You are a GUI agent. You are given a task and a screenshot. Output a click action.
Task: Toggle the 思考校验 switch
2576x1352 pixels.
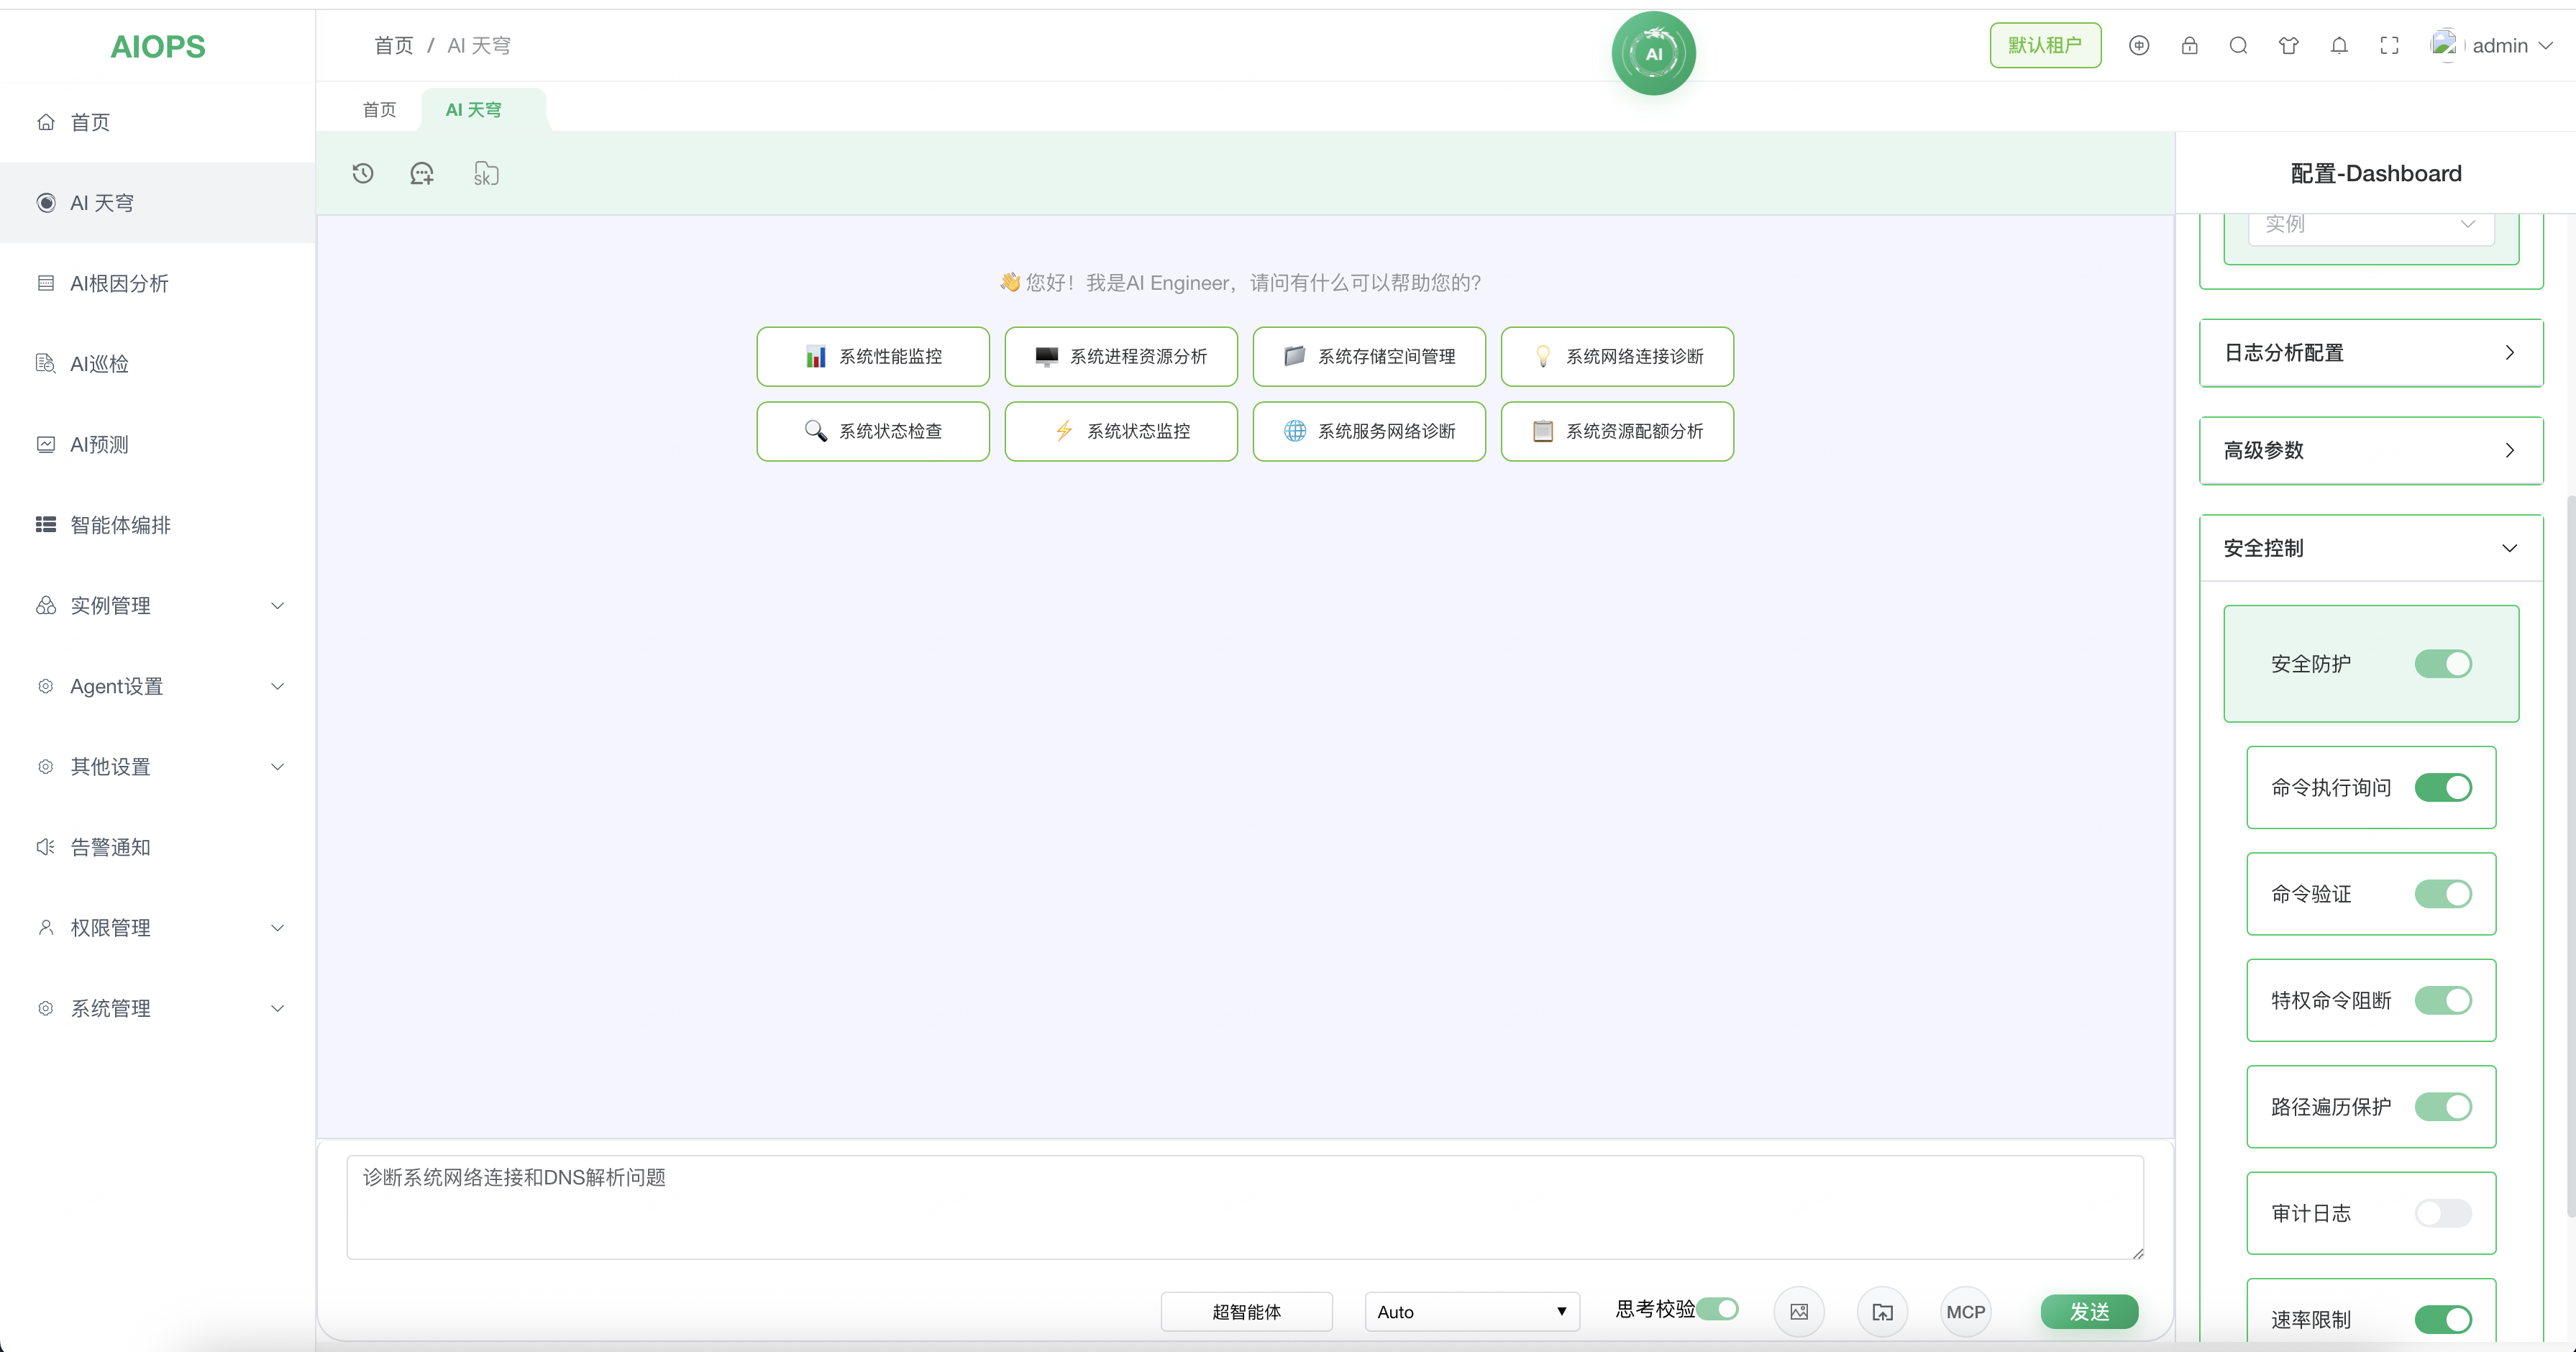[1718, 1309]
